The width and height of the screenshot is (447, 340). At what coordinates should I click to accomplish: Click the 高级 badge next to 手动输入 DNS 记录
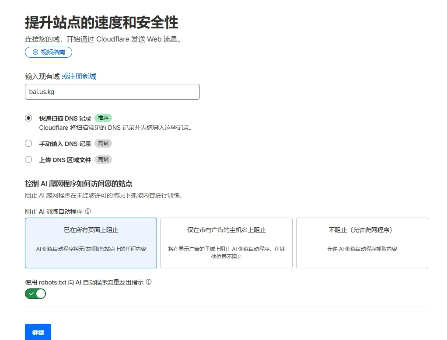tap(103, 143)
